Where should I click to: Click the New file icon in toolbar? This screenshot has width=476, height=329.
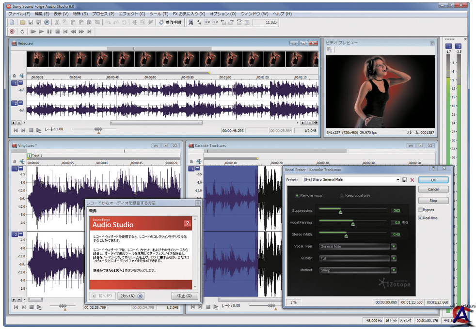[12, 22]
